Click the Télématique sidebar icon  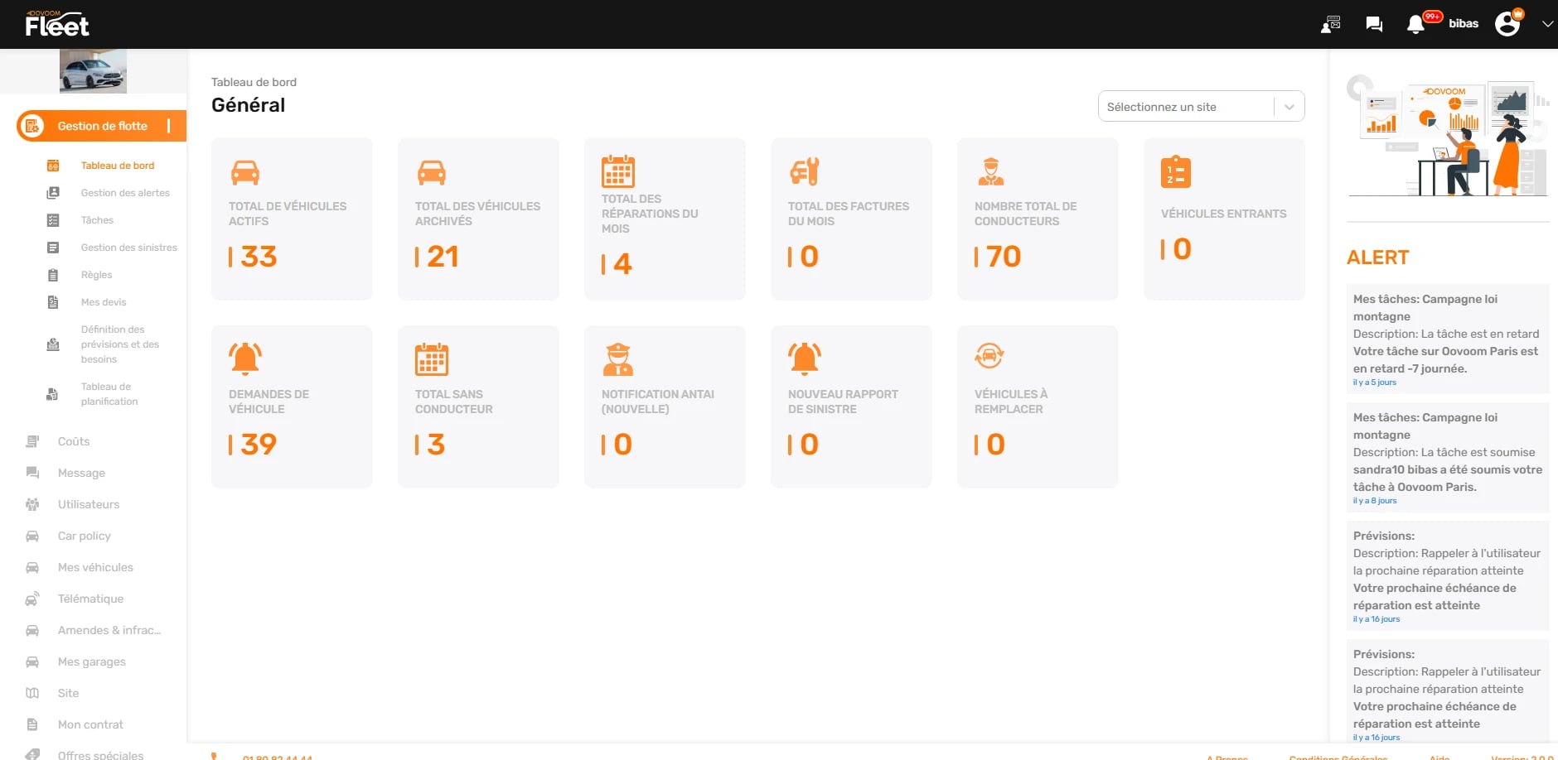[x=32, y=599]
